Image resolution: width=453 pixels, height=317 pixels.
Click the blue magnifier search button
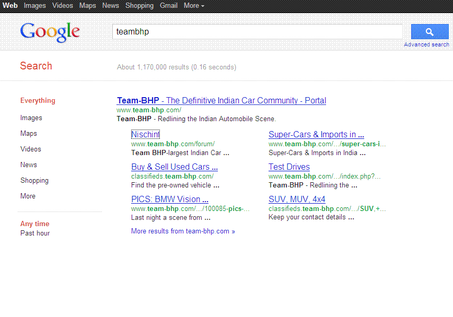tap(429, 31)
